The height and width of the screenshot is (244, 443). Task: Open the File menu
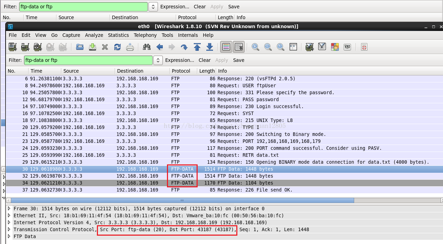(13, 35)
